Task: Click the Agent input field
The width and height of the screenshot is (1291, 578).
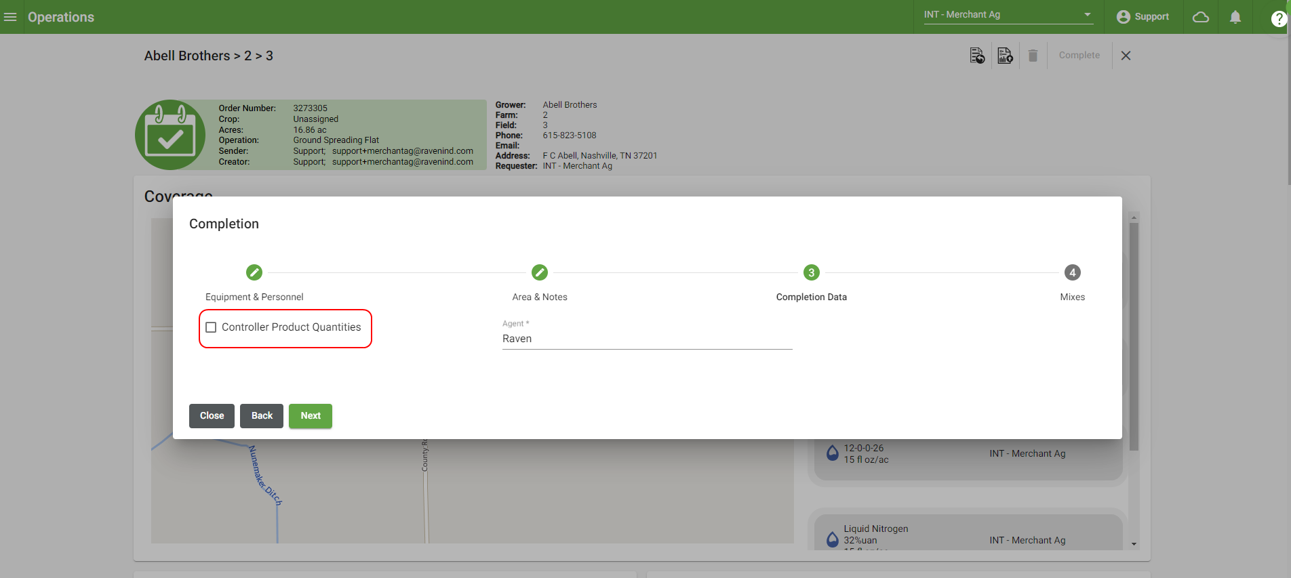Action: pyautogui.click(x=647, y=339)
